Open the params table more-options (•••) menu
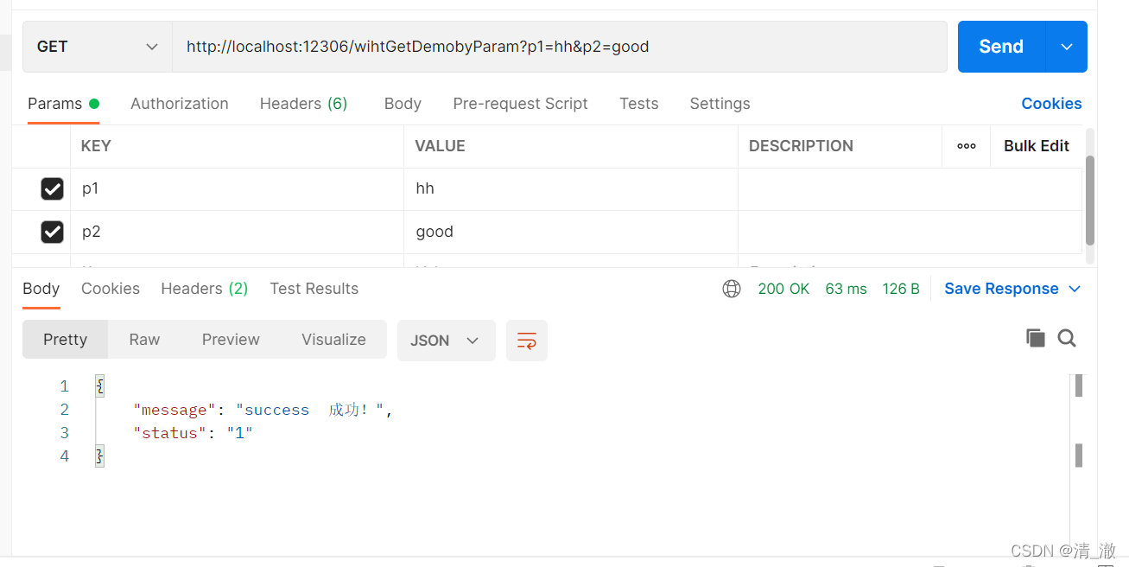Screen dimensions: 1129x567 tap(966, 146)
